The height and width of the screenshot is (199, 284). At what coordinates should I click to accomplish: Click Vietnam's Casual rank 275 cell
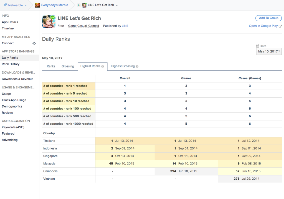point(250,179)
